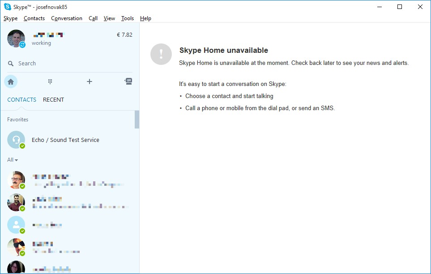Select the bearded contact in the maroon shirt

pos(16,202)
